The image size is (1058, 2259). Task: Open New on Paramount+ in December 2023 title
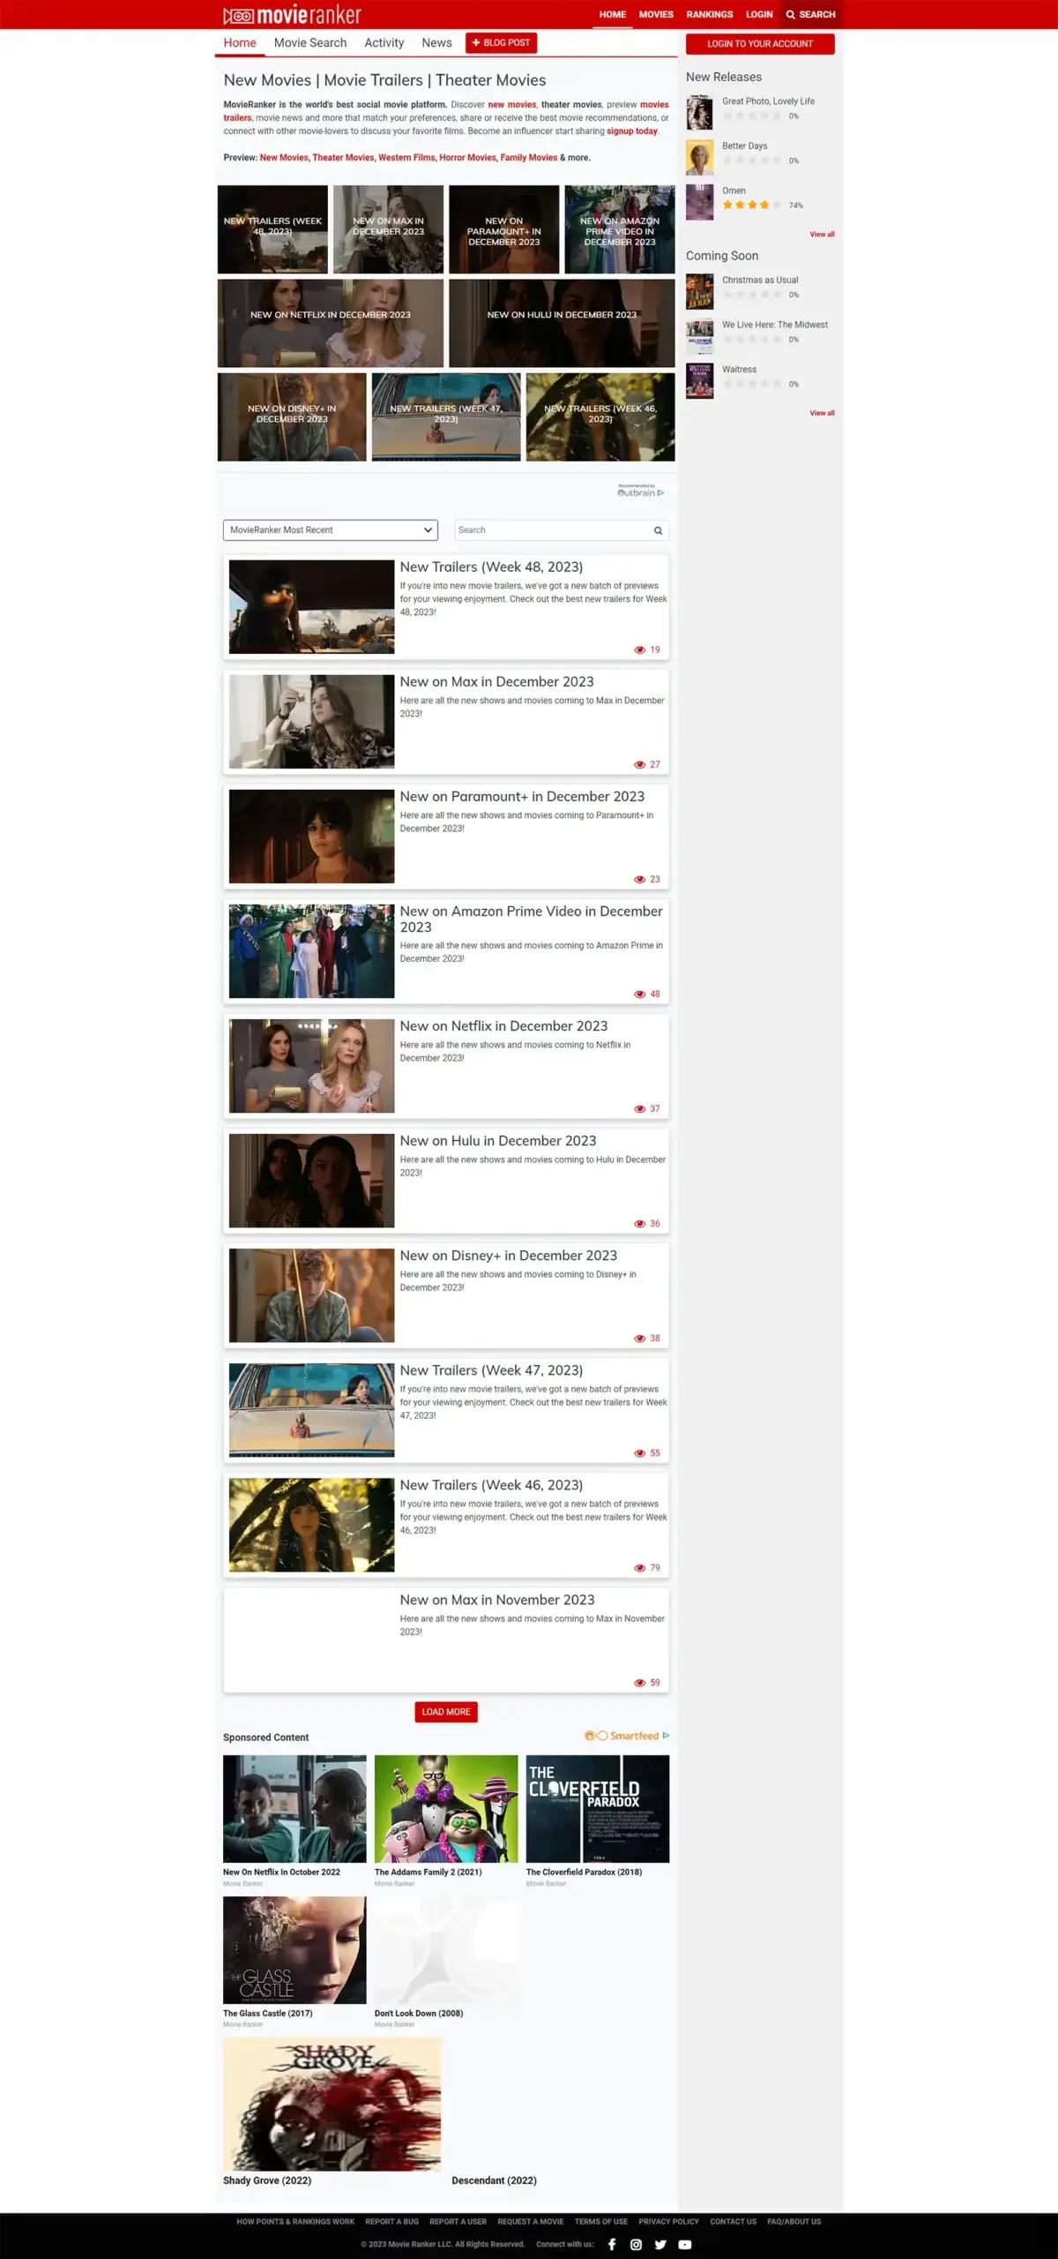[x=522, y=796]
